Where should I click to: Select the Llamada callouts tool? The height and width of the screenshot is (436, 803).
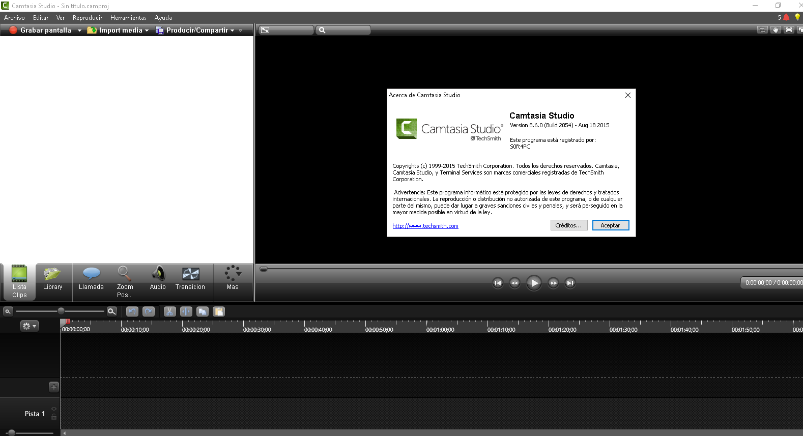tap(91, 279)
